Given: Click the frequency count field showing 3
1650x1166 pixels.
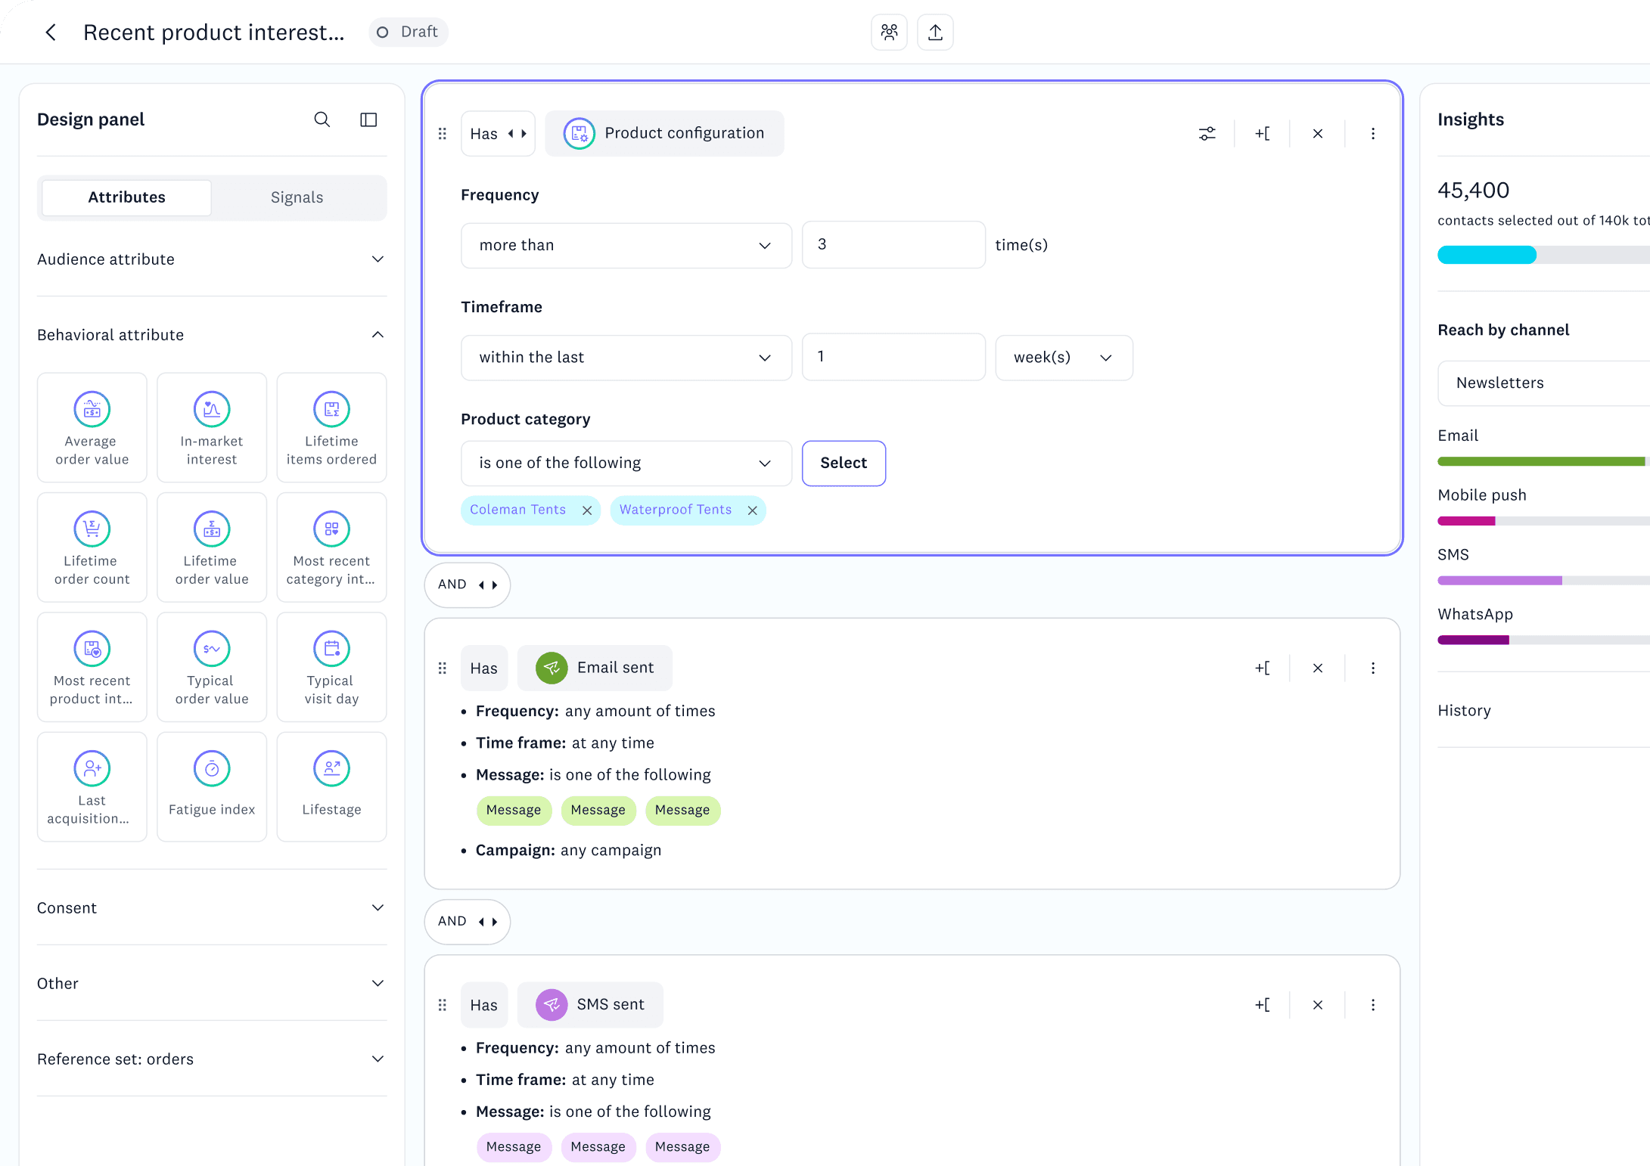Looking at the screenshot, I should click(893, 244).
